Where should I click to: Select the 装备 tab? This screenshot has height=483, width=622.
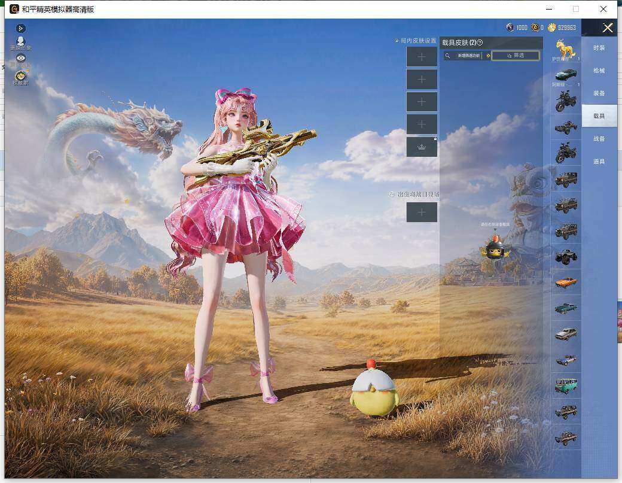click(599, 93)
